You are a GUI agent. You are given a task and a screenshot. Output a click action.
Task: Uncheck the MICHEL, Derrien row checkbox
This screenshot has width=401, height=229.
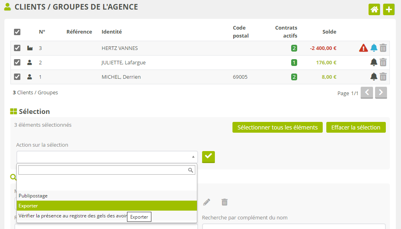(x=17, y=77)
